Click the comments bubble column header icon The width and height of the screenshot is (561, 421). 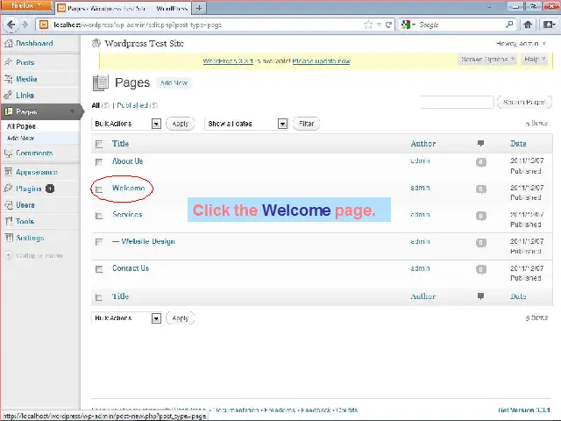tap(481, 144)
